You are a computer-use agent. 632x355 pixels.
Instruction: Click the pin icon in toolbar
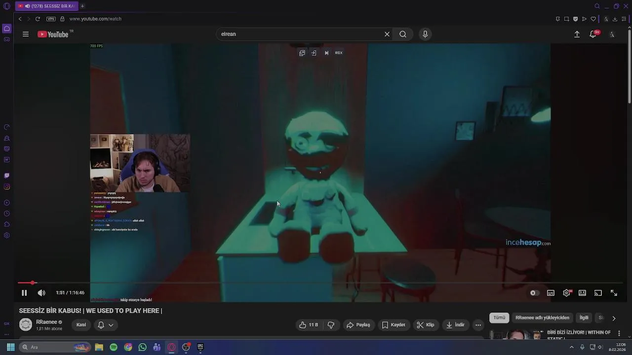pos(557,19)
